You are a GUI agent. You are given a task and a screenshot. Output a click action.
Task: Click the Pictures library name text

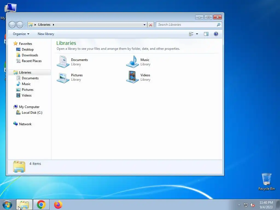tap(77, 75)
